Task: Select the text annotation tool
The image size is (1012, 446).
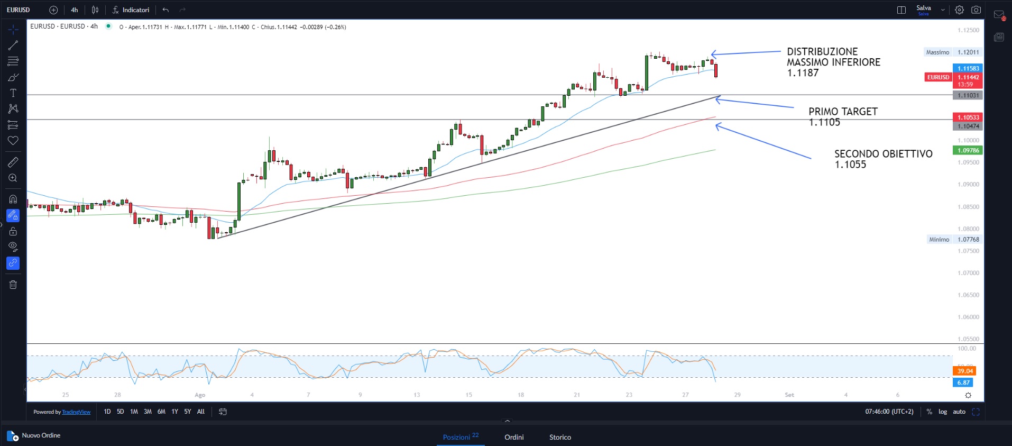Action: pyautogui.click(x=13, y=93)
